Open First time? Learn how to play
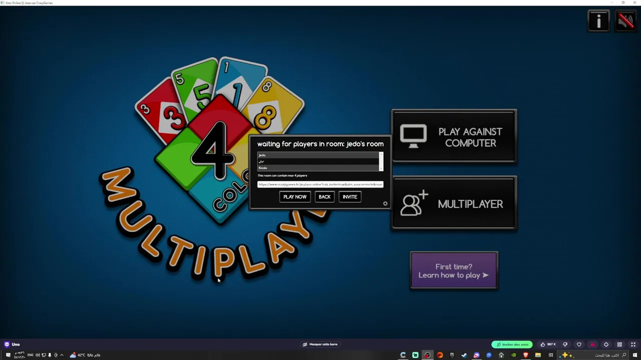The width and height of the screenshot is (641, 360). tap(454, 270)
